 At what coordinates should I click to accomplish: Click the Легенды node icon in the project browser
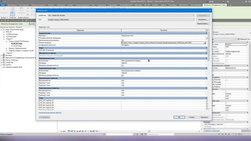coord(4,55)
